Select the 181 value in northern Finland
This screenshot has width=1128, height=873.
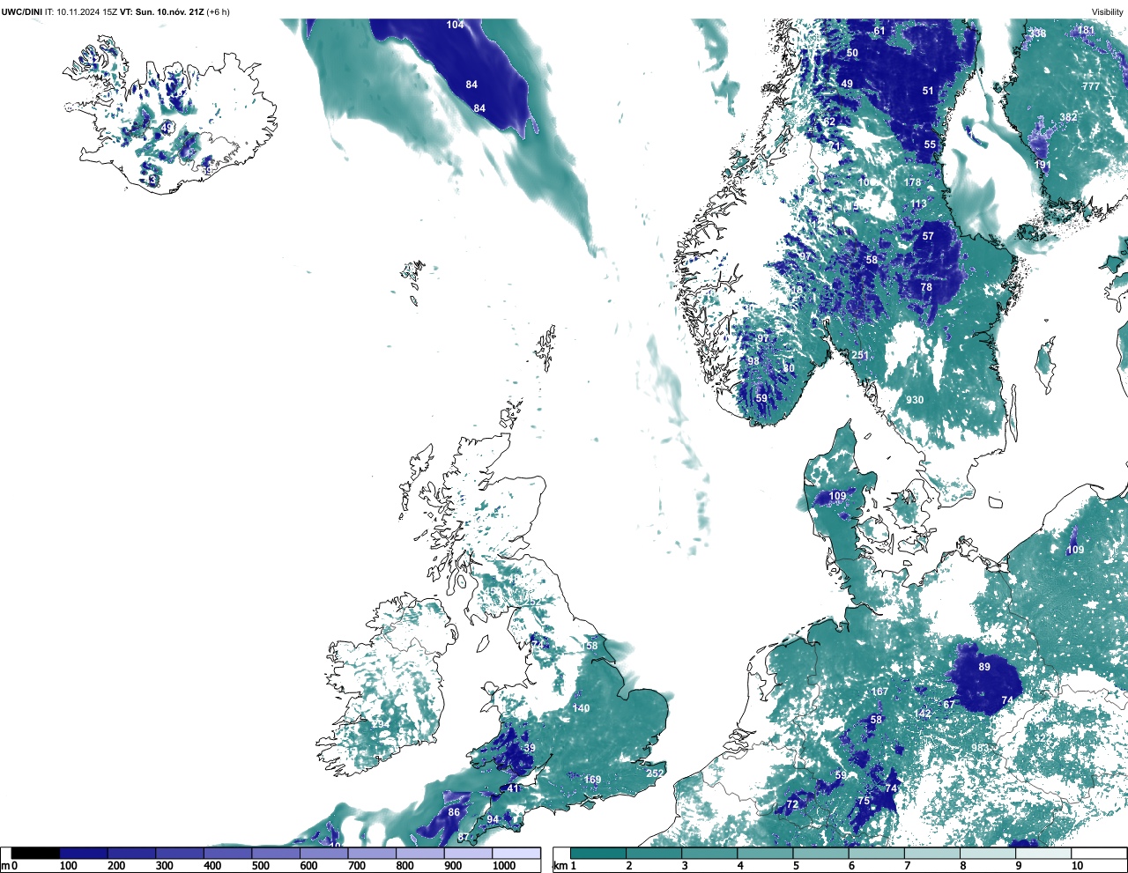(1087, 30)
